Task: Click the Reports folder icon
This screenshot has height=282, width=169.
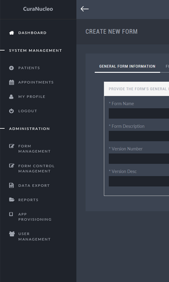Action: point(12,200)
